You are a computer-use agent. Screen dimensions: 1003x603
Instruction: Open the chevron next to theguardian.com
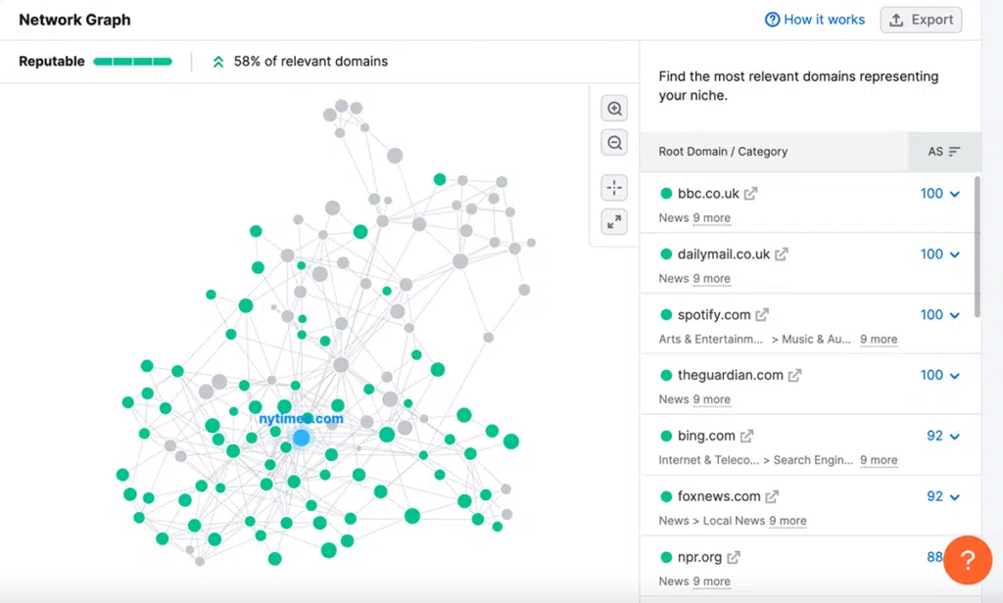pyautogui.click(x=954, y=375)
